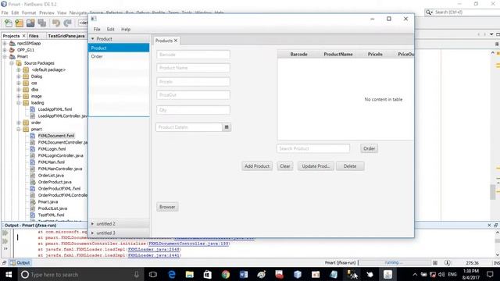
Task: Click the Delete button
Action: pyautogui.click(x=350, y=166)
